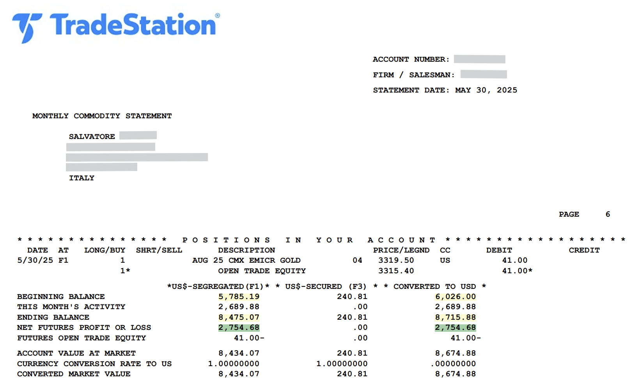The width and height of the screenshot is (638, 388).
Task: Click the DESCRIPTION column header
Action: pyautogui.click(x=246, y=250)
